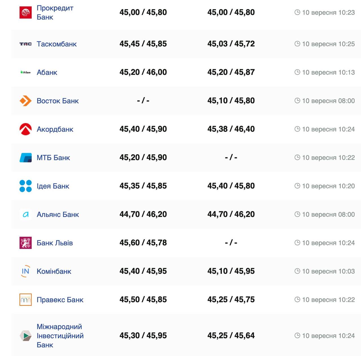
Task: Click Альянс Банк rate 44,70 / 46,20 first column
Action: (143, 214)
